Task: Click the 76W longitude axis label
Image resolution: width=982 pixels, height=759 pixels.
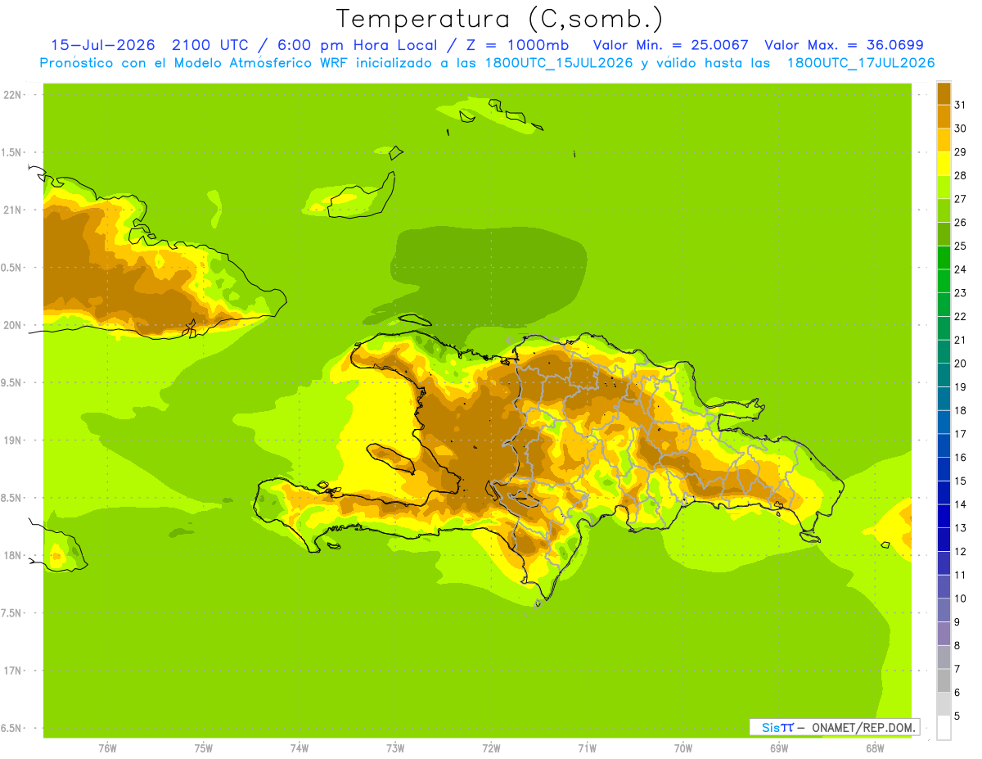Action: point(107,748)
